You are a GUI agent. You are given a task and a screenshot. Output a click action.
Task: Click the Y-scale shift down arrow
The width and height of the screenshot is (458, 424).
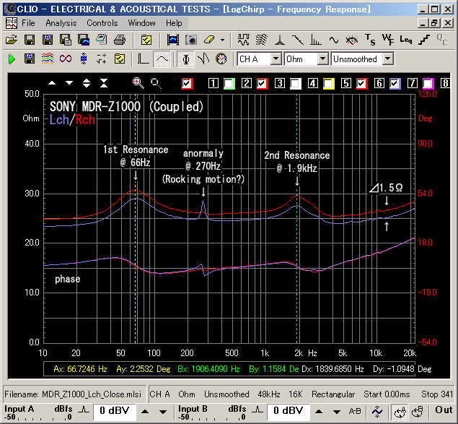pyautogui.click(x=69, y=83)
